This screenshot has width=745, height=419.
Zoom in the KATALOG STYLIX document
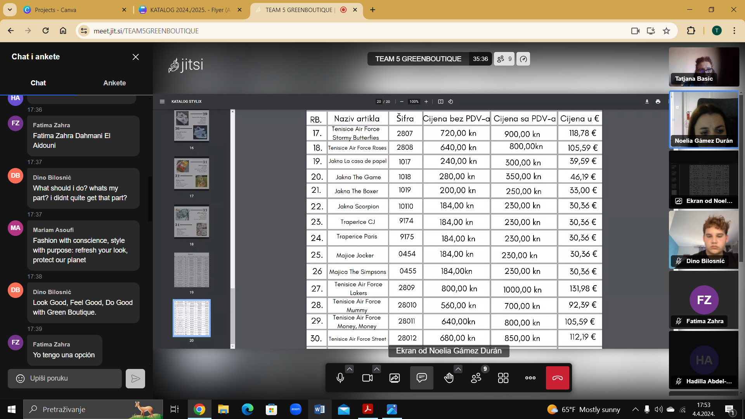click(x=426, y=102)
